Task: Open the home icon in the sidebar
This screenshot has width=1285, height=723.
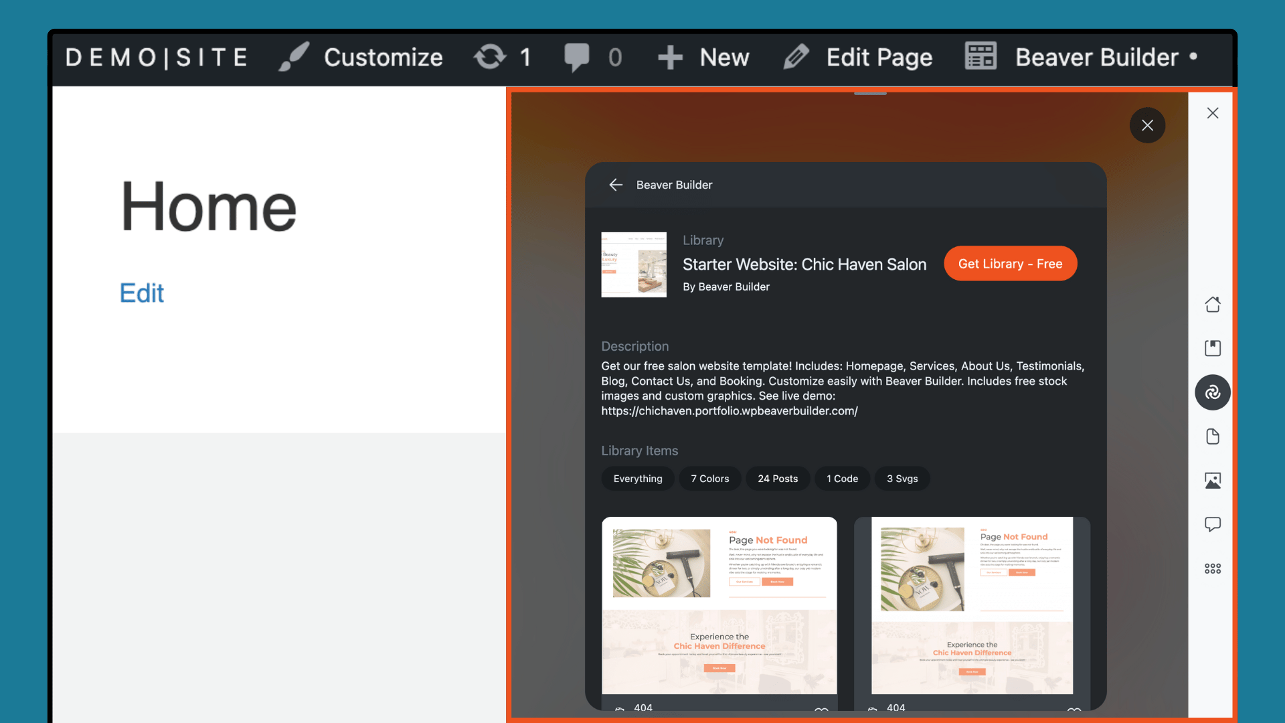Action: pos(1213,305)
